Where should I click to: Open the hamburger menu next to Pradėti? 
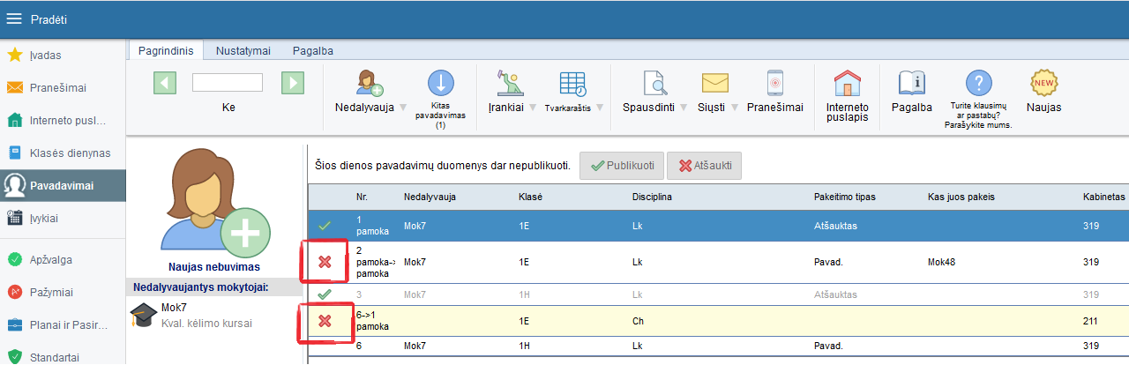pyautogui.click(x=14, y=19)
